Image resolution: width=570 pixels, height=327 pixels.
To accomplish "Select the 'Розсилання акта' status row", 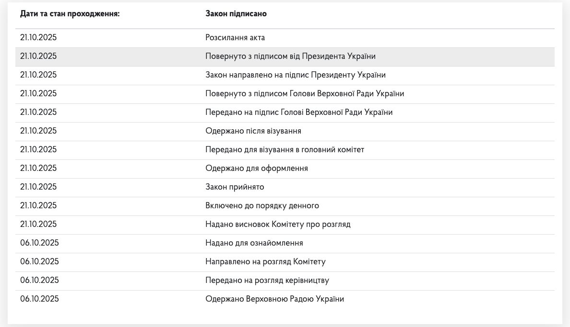I will click(x=235, y=38).
